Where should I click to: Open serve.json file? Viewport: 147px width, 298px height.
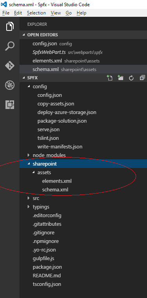tap(48, 129)
